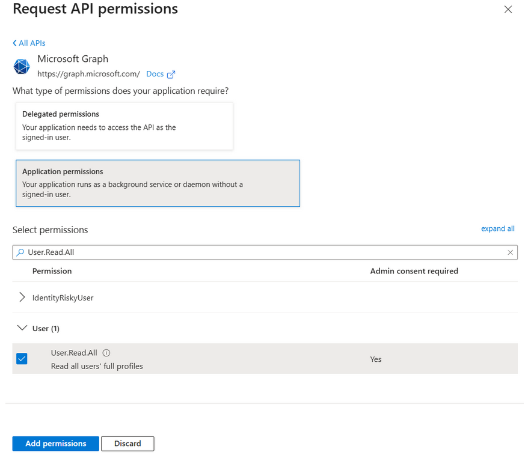Clear the User.Read.All search text
This screenshot has width=531, height=464.
coord(511,252)
